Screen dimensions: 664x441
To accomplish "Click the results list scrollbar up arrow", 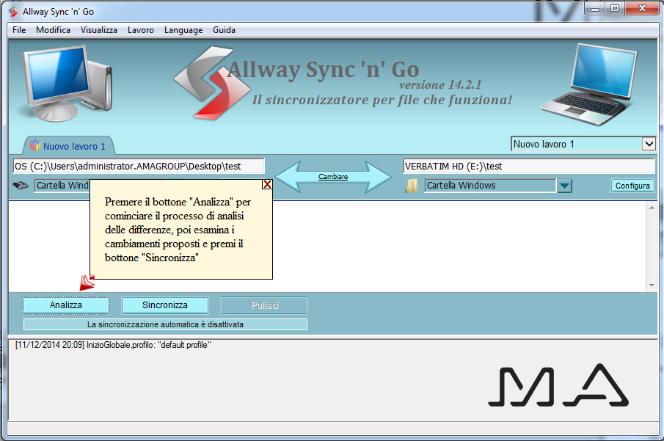I will click(x=652, y=207).
